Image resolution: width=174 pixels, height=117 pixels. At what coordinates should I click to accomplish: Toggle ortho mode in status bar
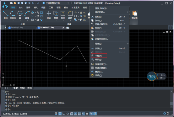[x=64, y=114]
